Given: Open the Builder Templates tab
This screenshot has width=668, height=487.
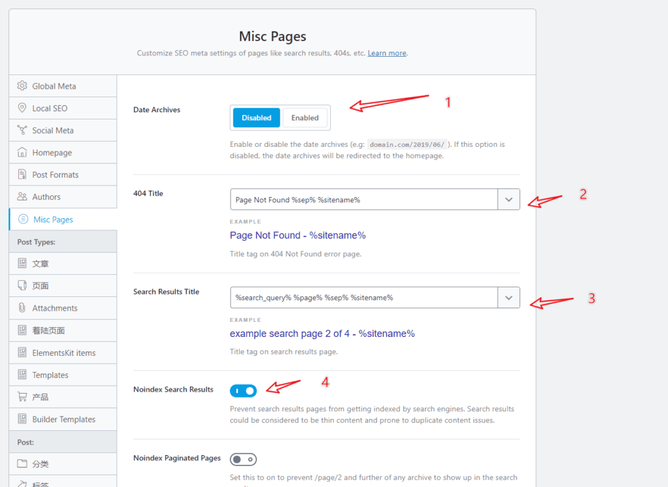Looking at the screenshot, I should 63,419.
